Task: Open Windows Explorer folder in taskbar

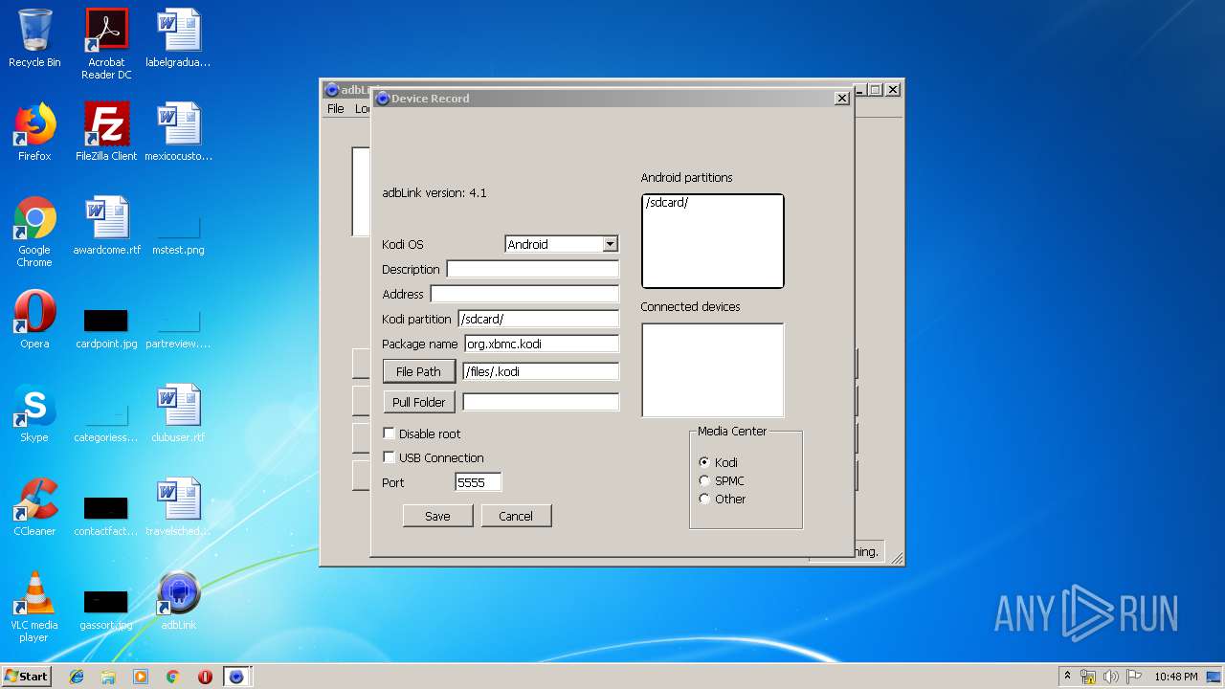Action: [108, 677]
